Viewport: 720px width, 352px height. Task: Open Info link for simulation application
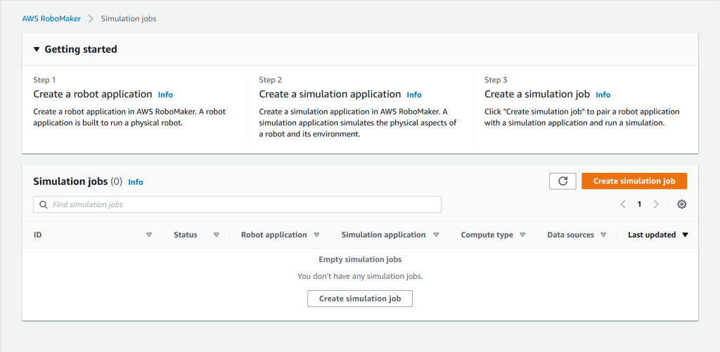click(x=414, y=95)
